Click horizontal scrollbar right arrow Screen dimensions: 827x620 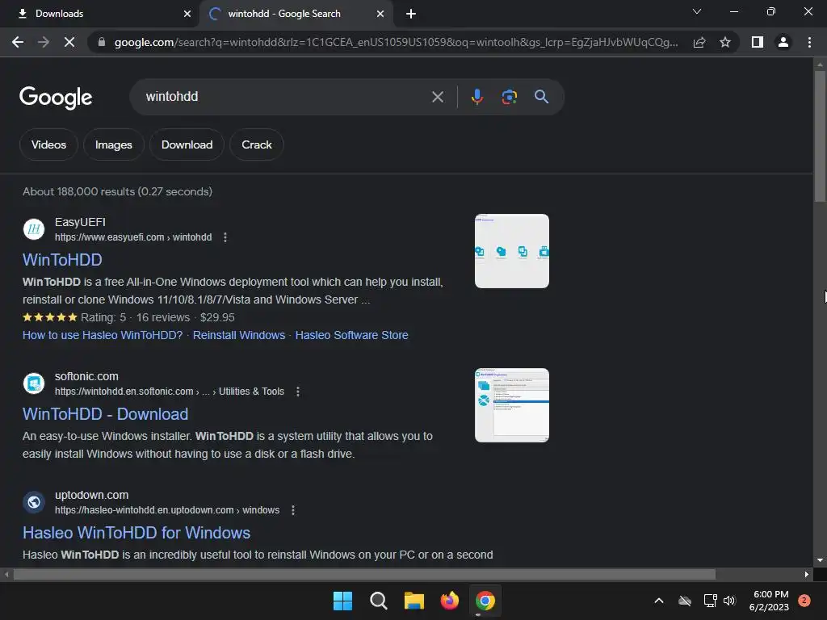point(807,575)
